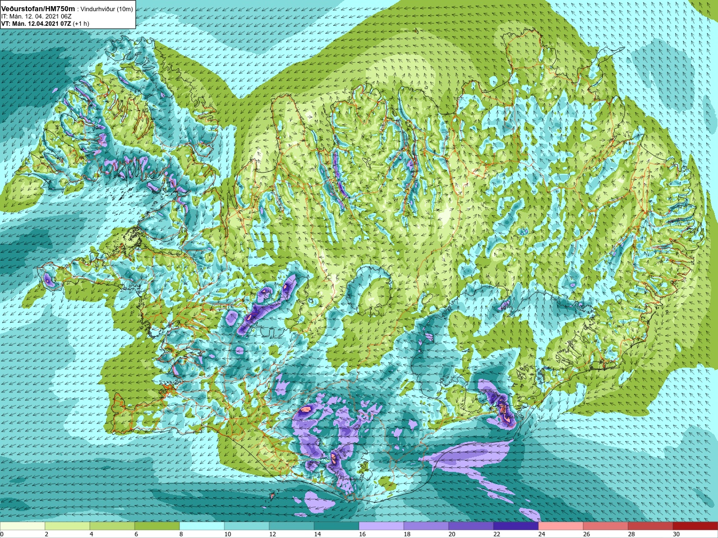Viewport: 718px width, 538px height.
Task: Select the dark red legend swatch above 30
Action: tap(696, 526)
